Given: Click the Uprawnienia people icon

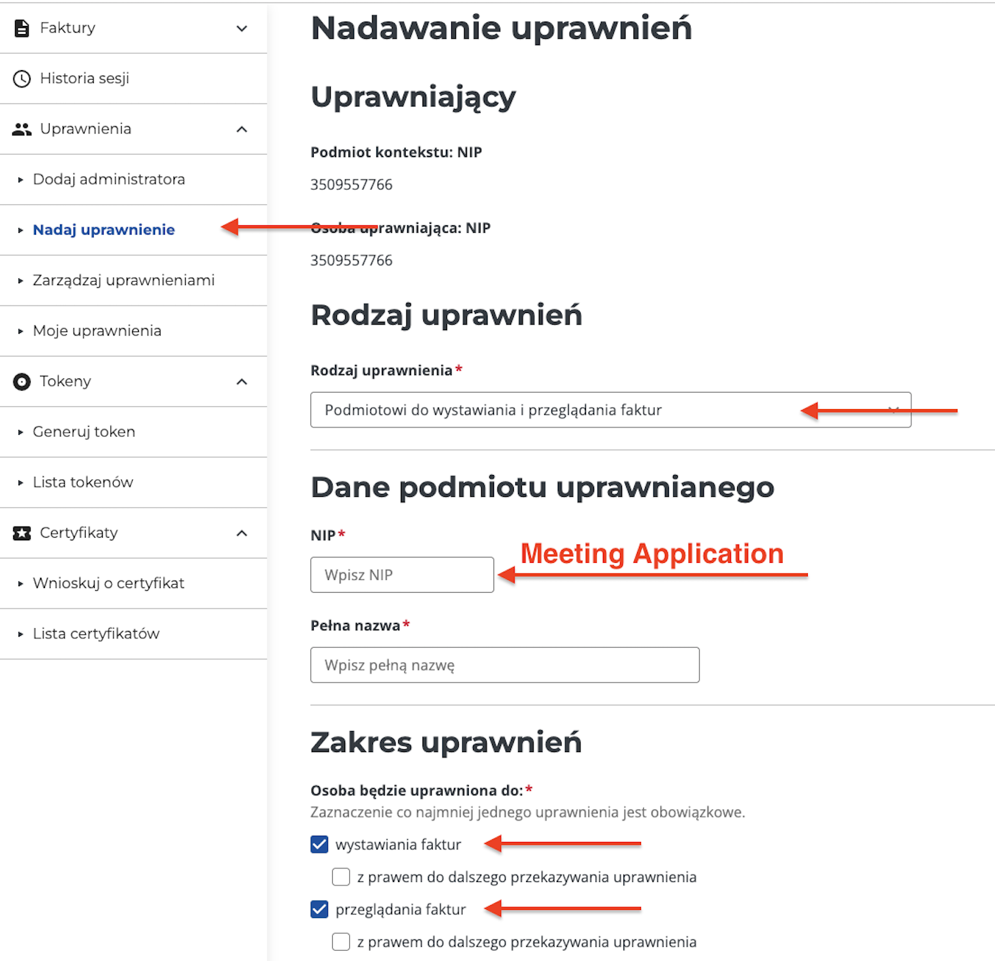Looking at the screenshot, I should coord(22,129).
